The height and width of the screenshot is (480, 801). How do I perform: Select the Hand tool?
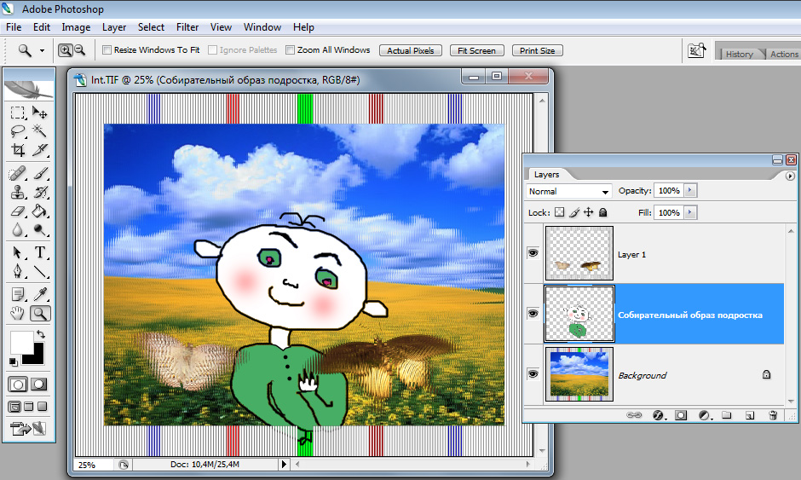(x=17, y=314)
